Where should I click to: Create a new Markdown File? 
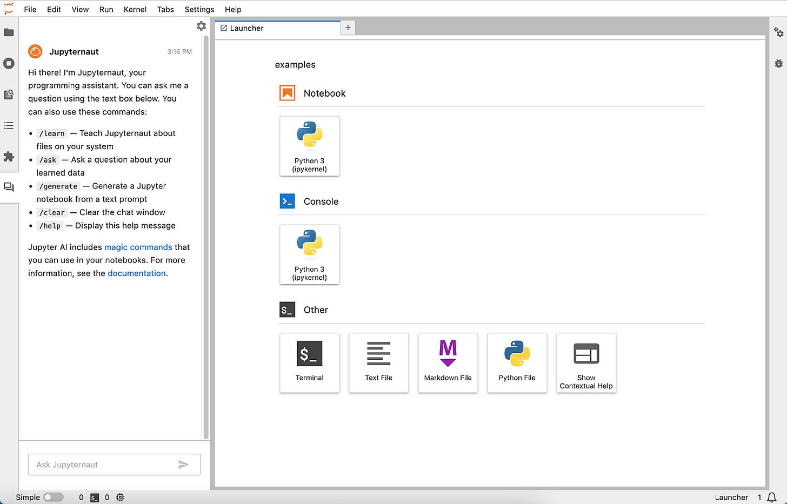click(448, 362)
